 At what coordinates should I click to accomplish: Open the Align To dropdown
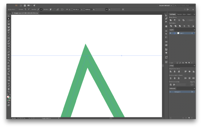point(192,85)
